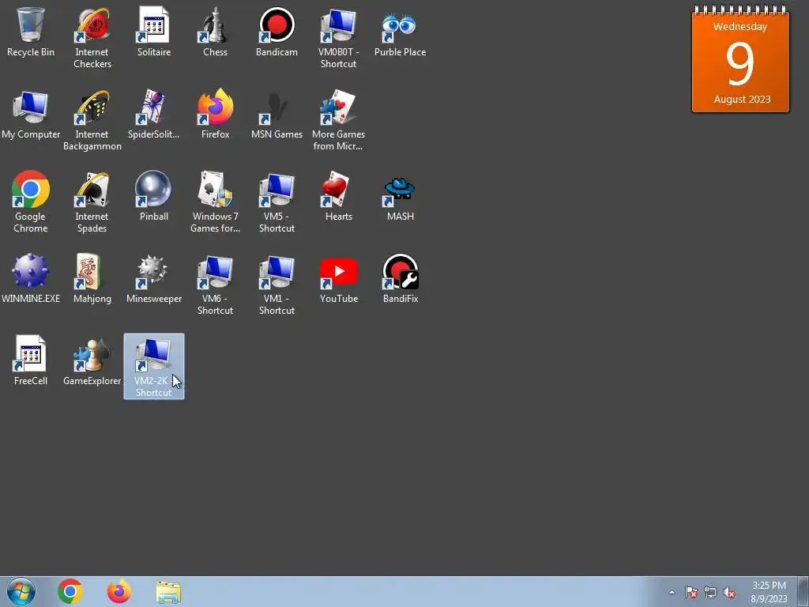
Task: Select the Hearts game shortcut
Action: 338,197
